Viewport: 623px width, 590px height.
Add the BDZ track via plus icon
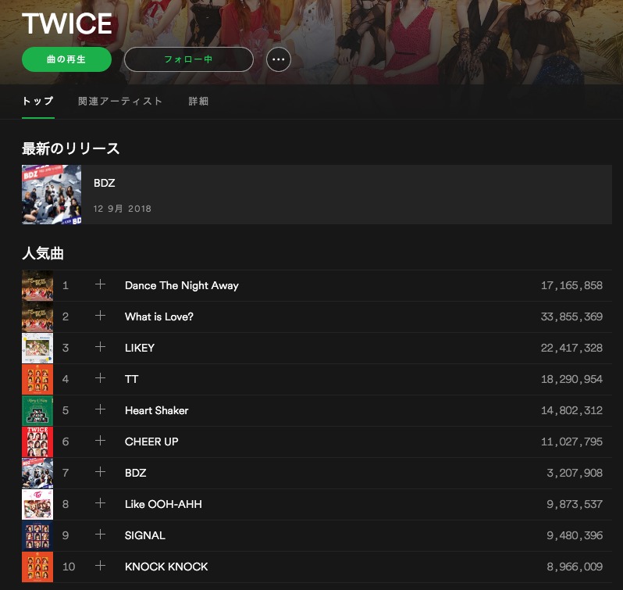[100, 472]
